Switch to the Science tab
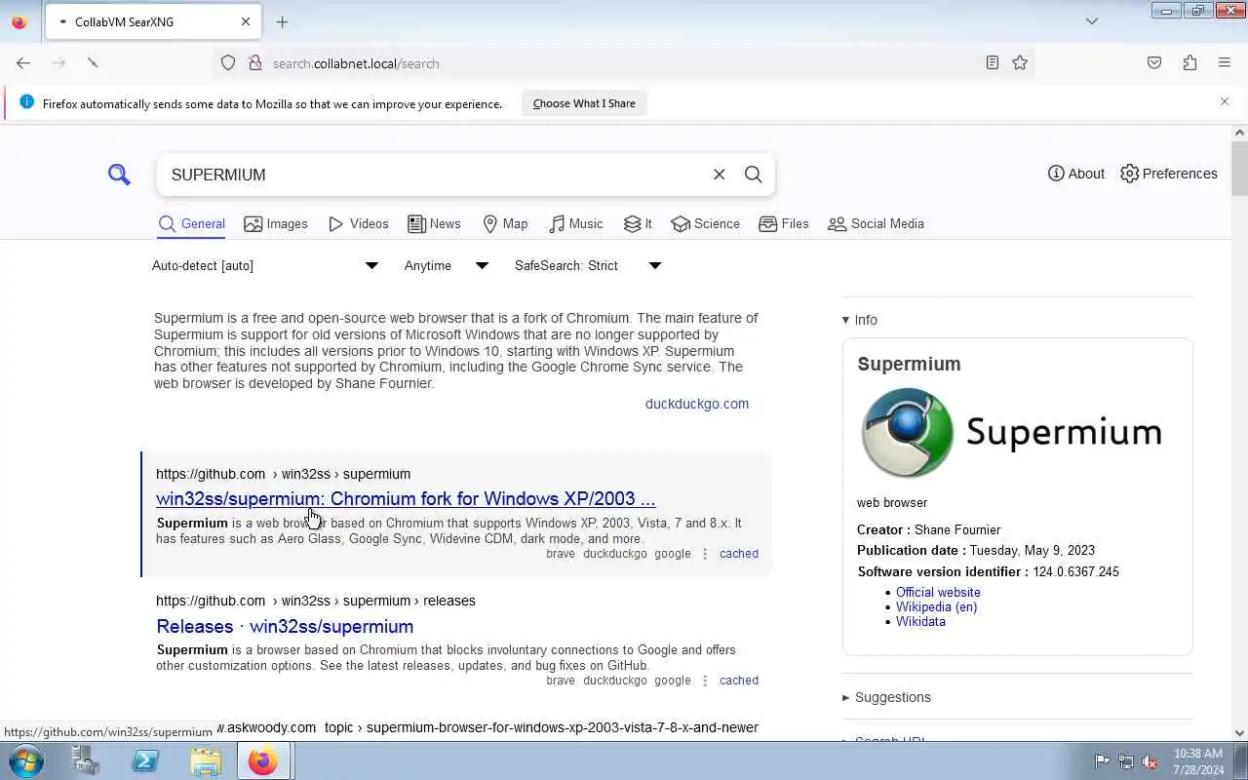The image size is (1248, 780). click(706, 224)
